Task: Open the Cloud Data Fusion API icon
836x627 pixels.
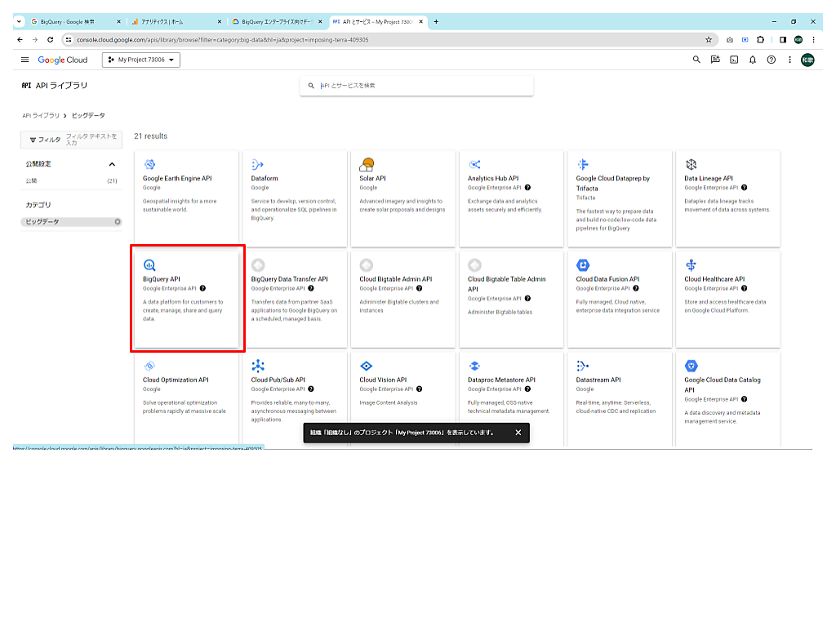Action: pos(583,265)
